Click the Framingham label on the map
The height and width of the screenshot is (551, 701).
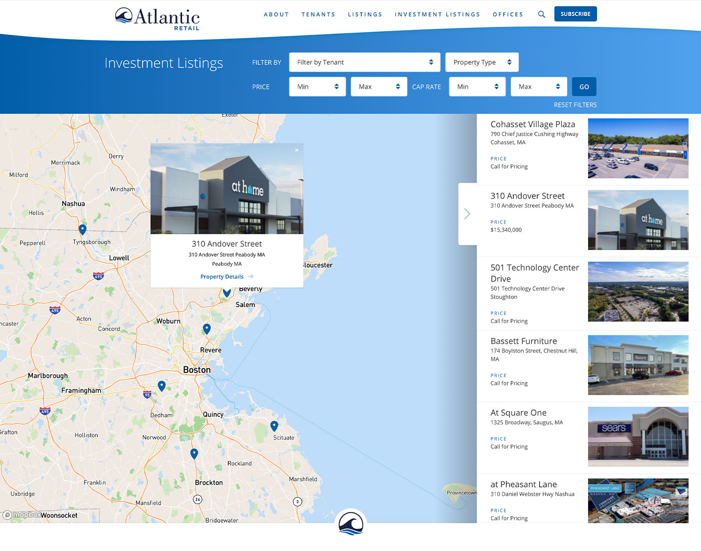(81, 390)
